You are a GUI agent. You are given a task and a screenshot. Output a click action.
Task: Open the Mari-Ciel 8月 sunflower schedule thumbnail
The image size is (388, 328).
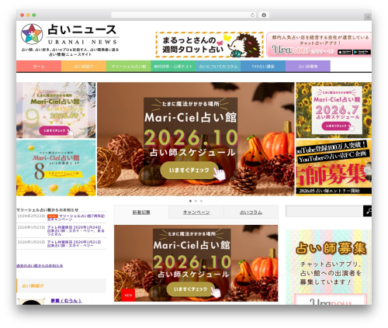click(x=56, y=167)
